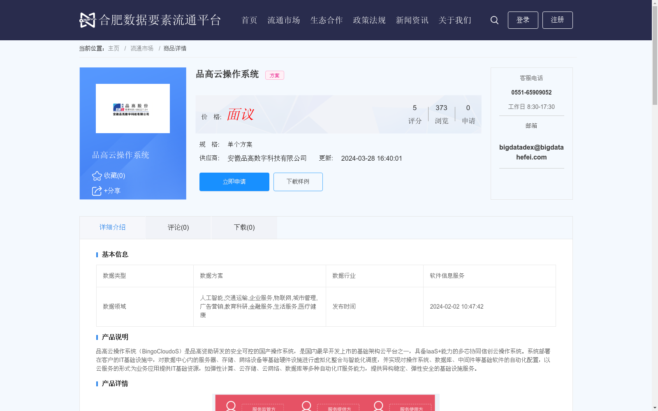This screenshot has width=658, height=411.
Task: Follow the 流通市场 breadcrumb link
Action: tap(142, 48)
